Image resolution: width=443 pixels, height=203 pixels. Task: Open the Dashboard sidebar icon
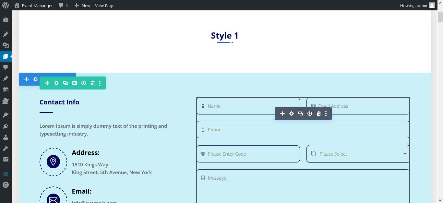pos(6,20)
